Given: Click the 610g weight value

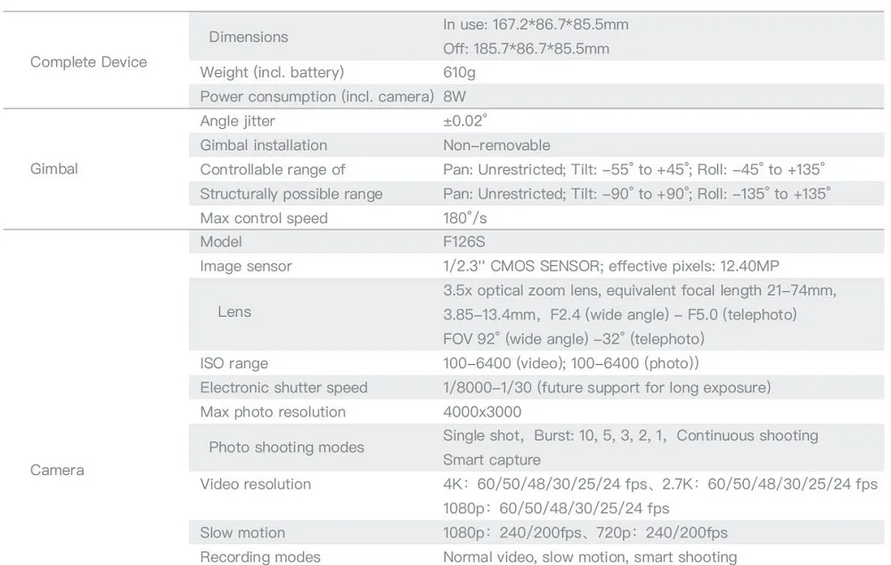Looking at the screenshot, I should [459, 72].
